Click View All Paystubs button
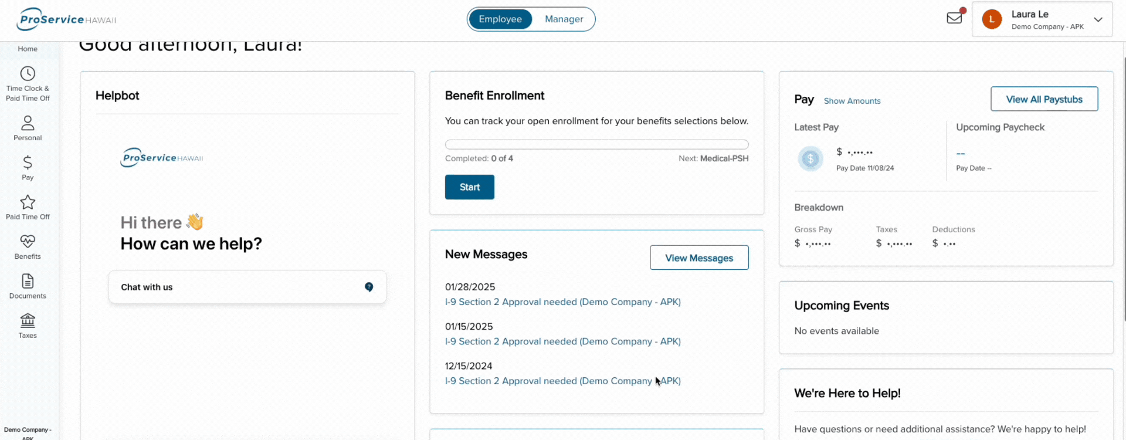The height and width of the screenshot is (440, 1126). 1044,99
